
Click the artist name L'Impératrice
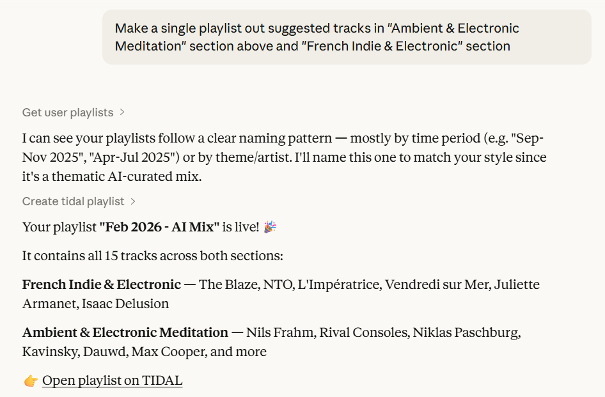coord(338,284)
